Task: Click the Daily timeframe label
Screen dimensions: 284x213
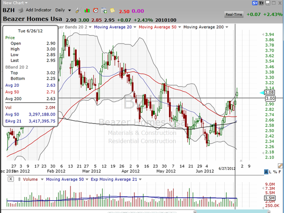Action: coord(60,10)
